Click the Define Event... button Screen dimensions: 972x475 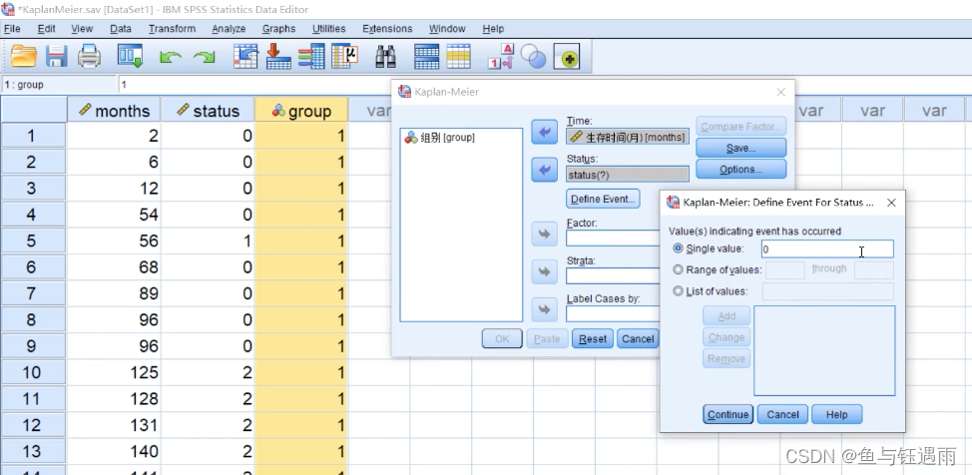click(603, 199)
